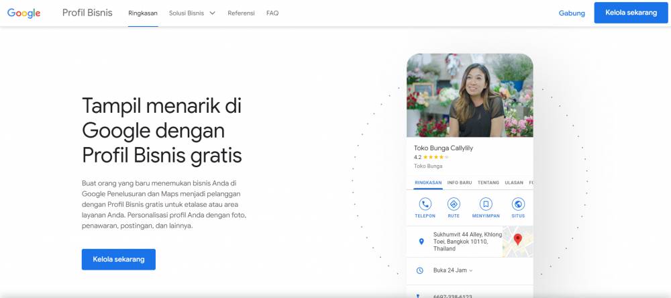Viewport: 671px width, 298px height.
Task: Click the Sukhumvit 44 Alley address
Action: [x=467, y=242]
